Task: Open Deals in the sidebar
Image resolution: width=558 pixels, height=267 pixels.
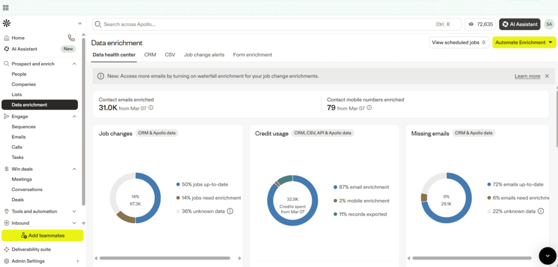Action: [x=18, y=200]
